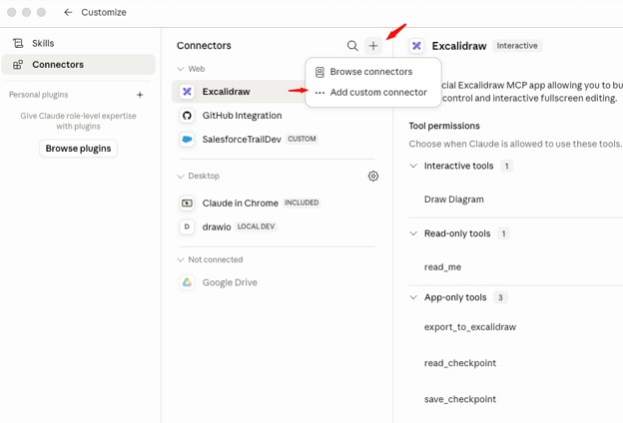Click the GitHub Integration logo icon
The image size is (623, 423).
coord(187,116)
